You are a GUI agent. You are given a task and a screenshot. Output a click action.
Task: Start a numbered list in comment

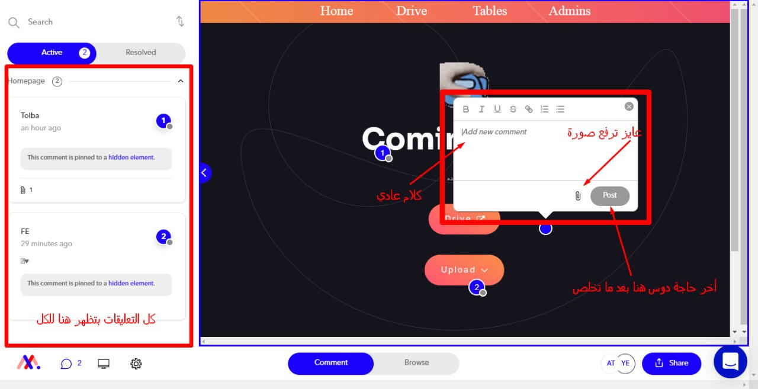545,109
